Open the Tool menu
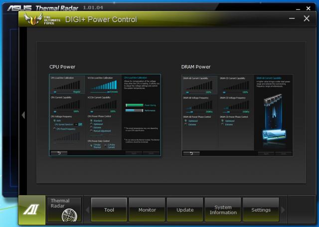This screenshot has width=319, height=227. pyautogui.click(x=109, y=210)
